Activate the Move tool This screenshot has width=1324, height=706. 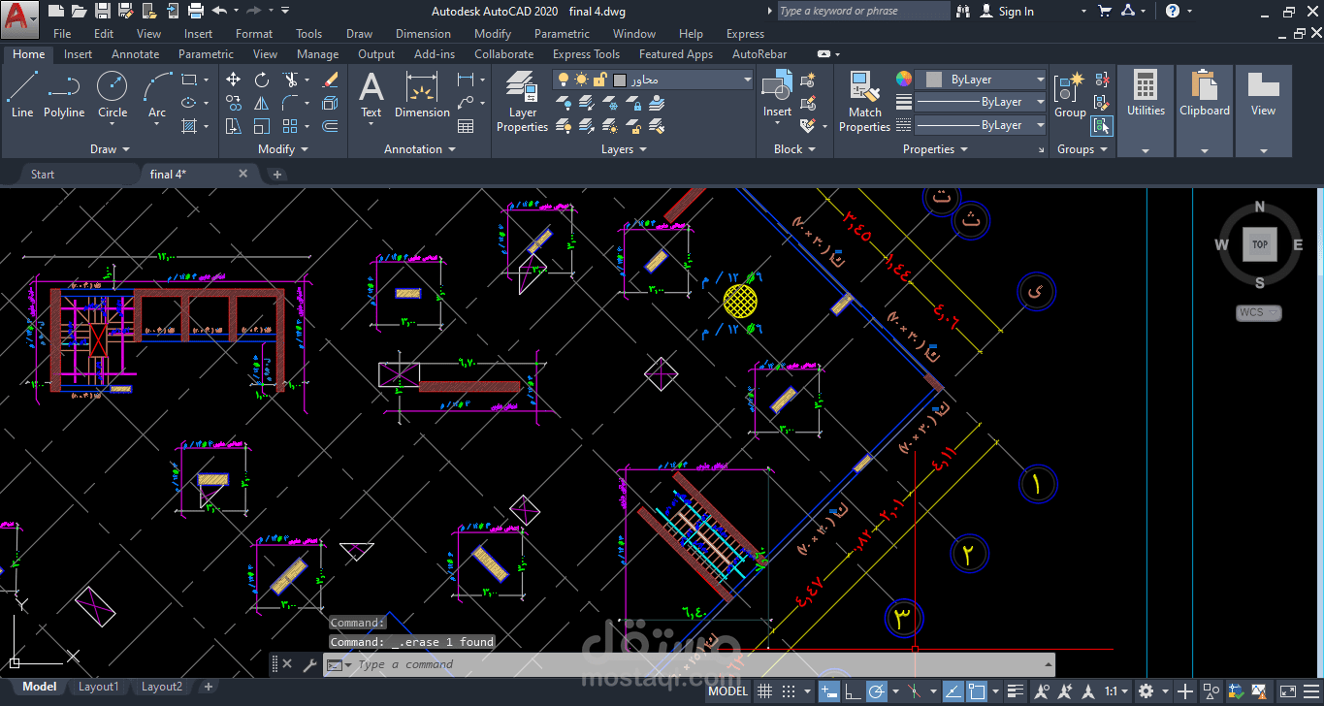pyautogui.click(x=234, y=80)
